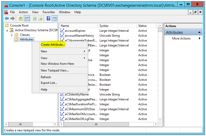The width and height of the screenshot is (206, 136).
Task: Open the Help menu in menu bar
Action: pos(78,12)
